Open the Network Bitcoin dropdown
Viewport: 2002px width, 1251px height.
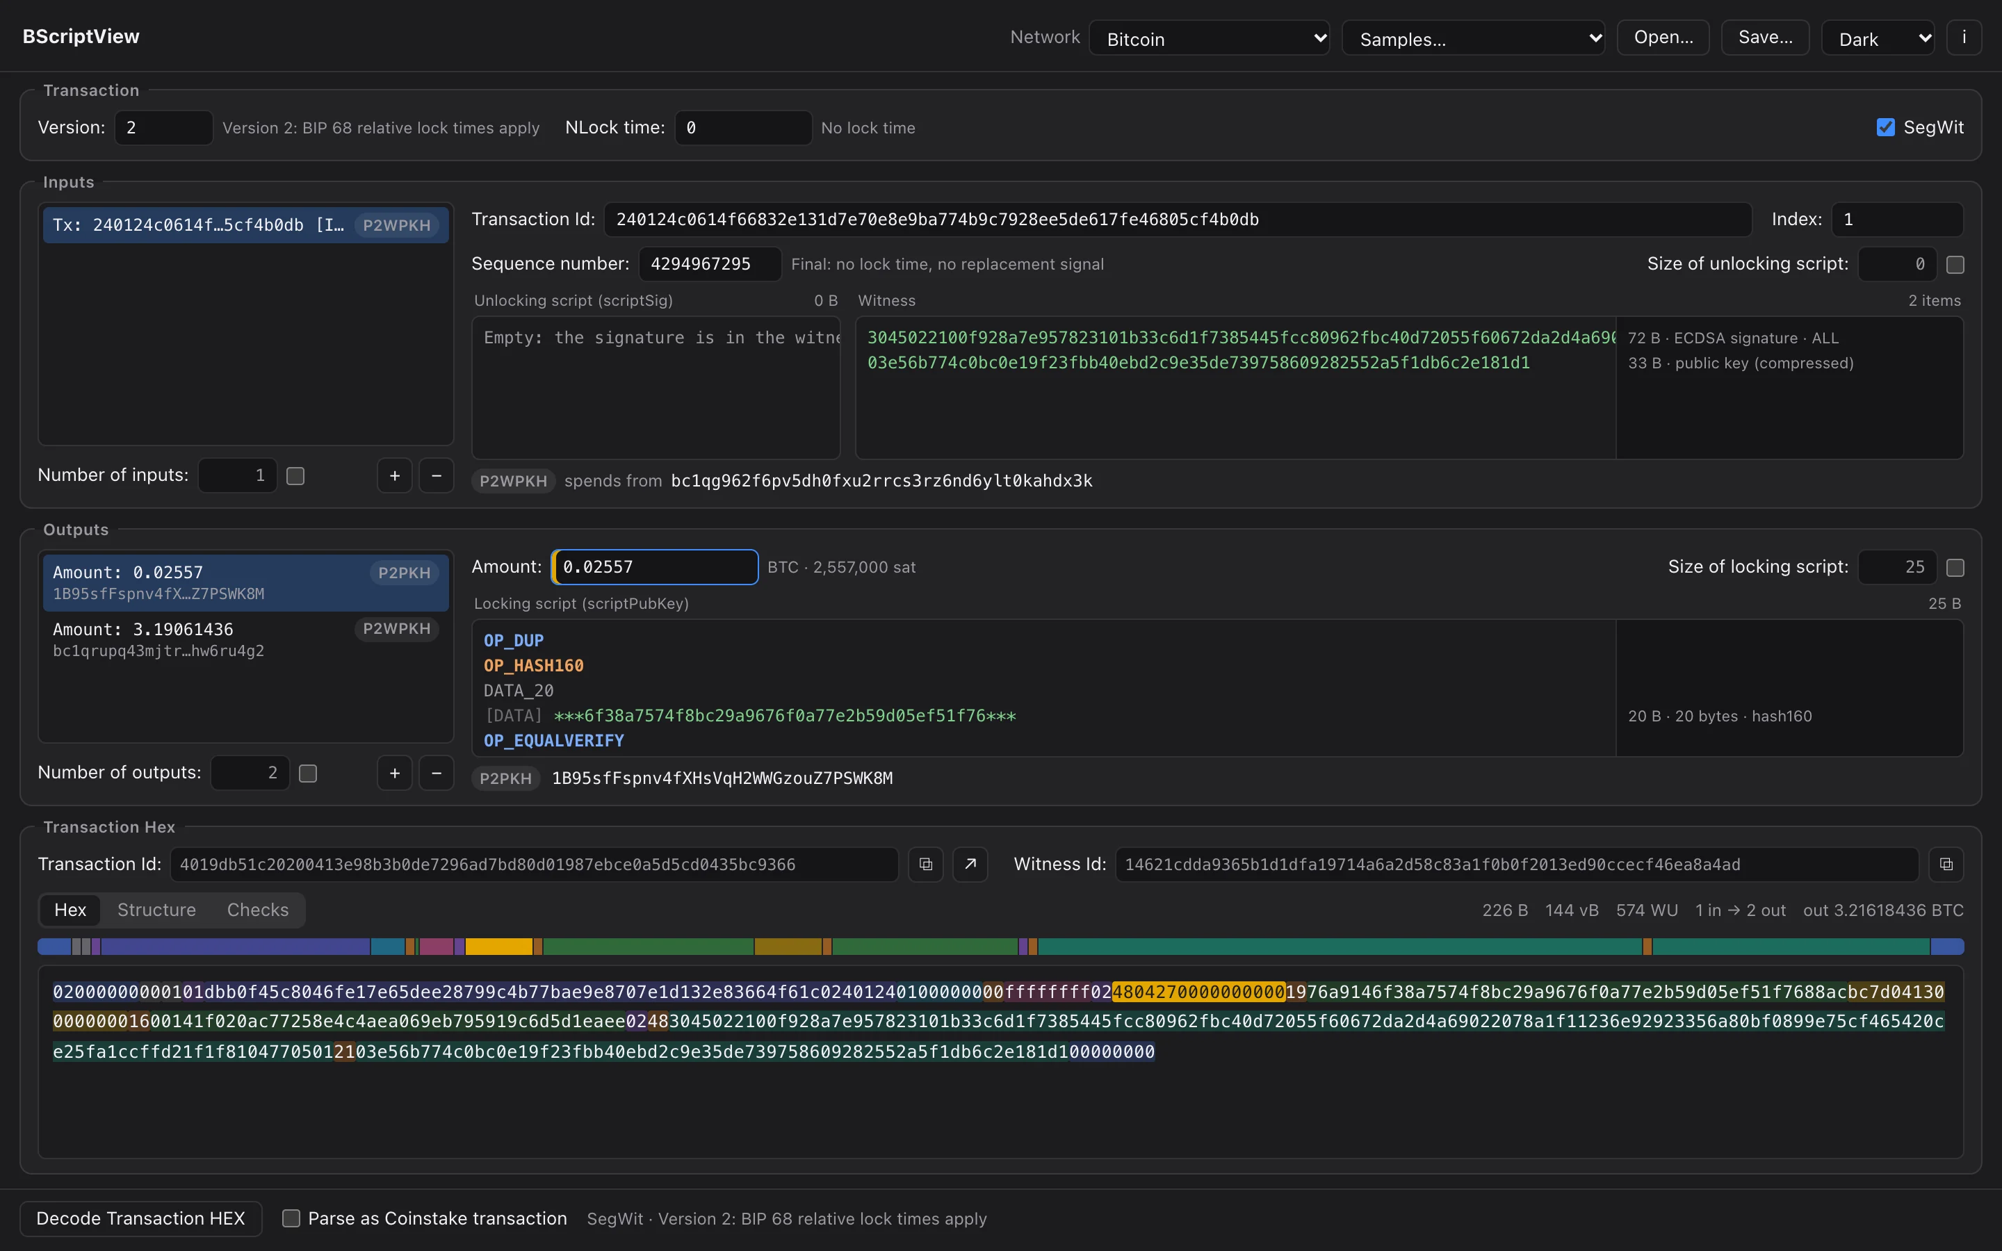[1209, 38]
